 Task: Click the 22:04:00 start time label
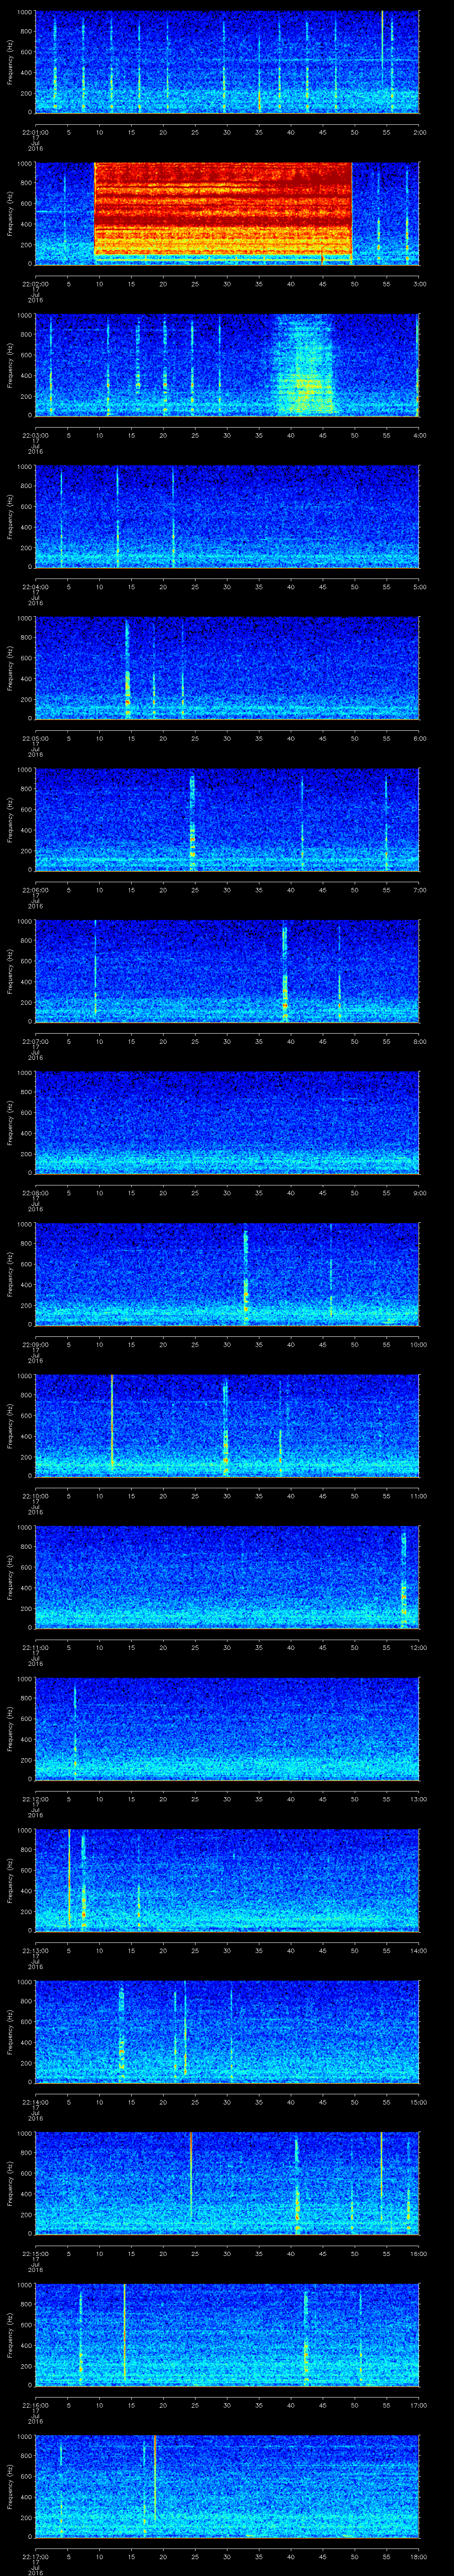(36, 587)
